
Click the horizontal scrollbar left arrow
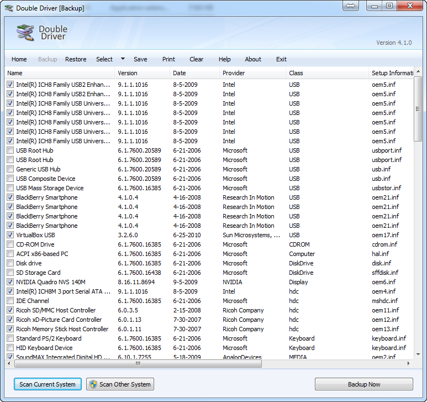pyautogui.click(x=9, y=364)
